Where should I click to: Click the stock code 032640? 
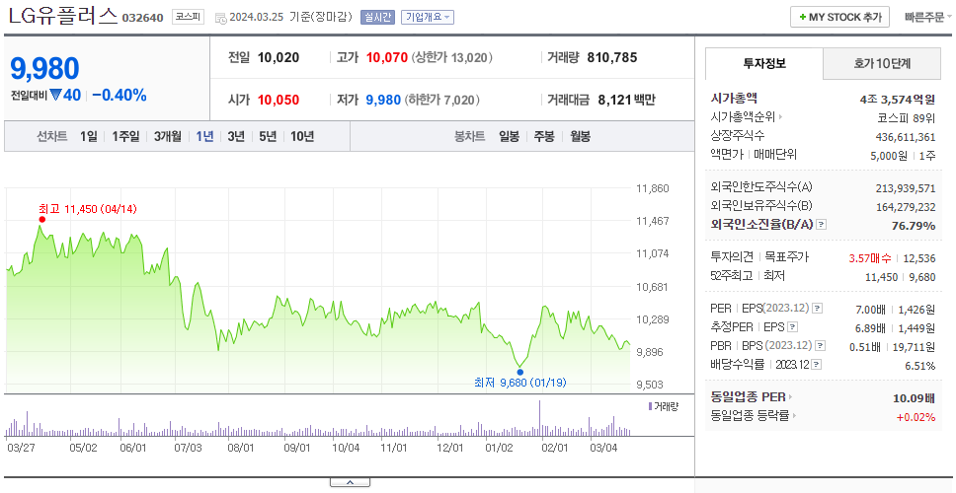142,18
